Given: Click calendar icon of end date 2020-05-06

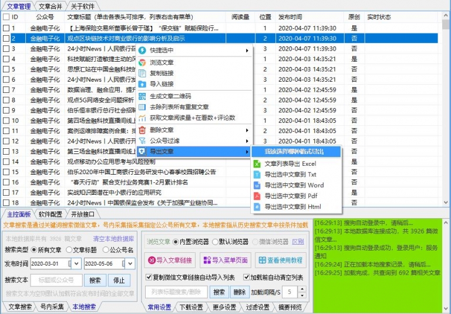Looking at the screenshot, I should [x=123, y=263].
